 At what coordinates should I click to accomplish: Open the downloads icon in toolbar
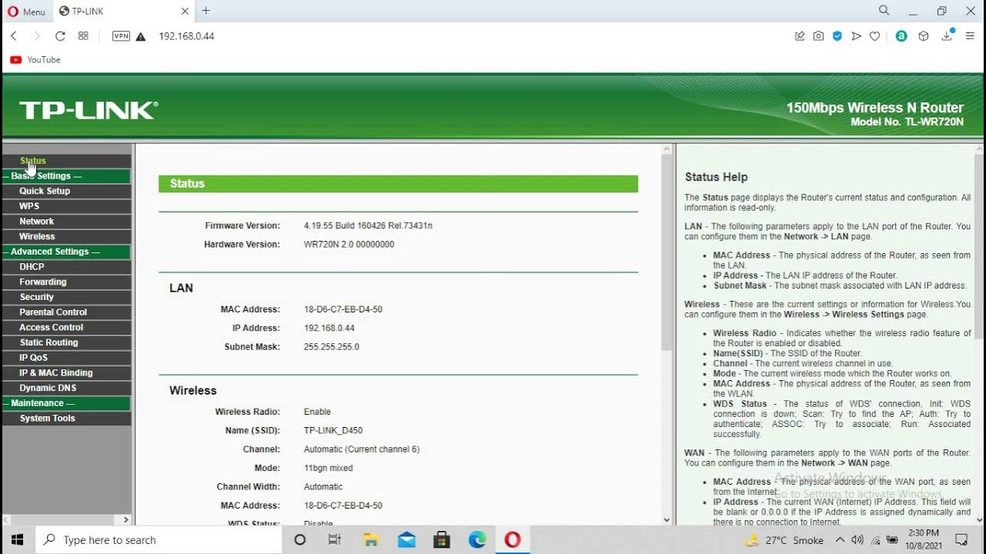947,35
